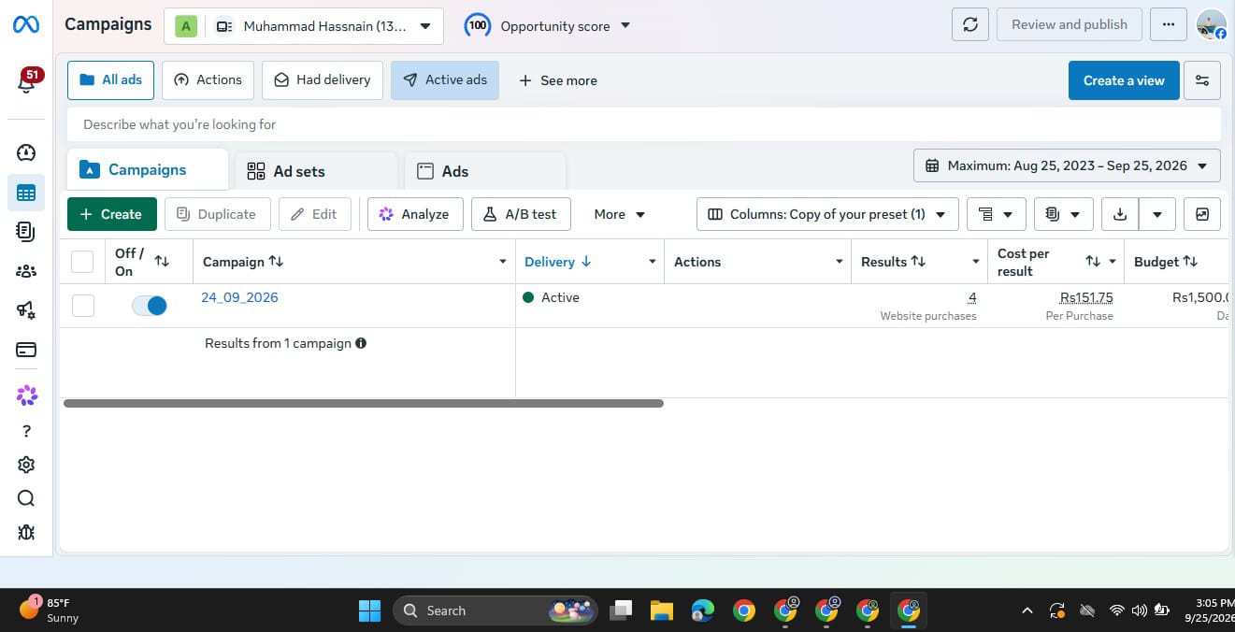
Task: Open the Reports dropdown
Action: click(1064, 214)
